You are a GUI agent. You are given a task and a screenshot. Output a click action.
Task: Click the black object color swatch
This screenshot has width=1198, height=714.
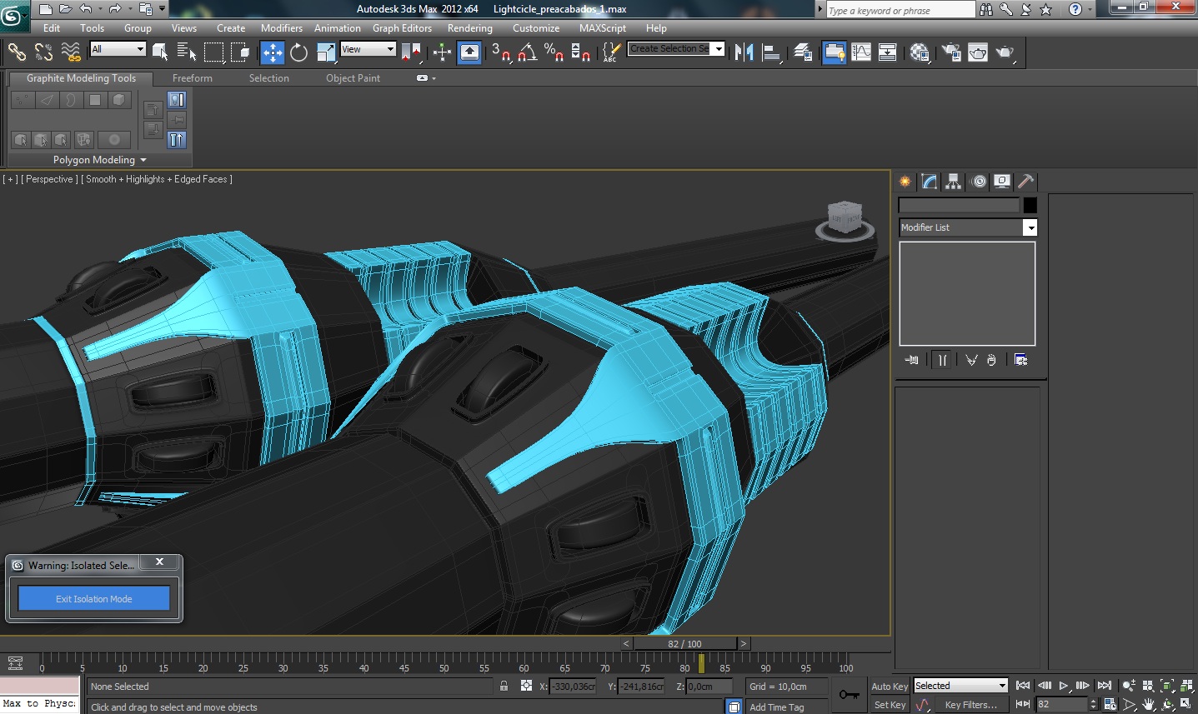click(x=1030, y=205)
